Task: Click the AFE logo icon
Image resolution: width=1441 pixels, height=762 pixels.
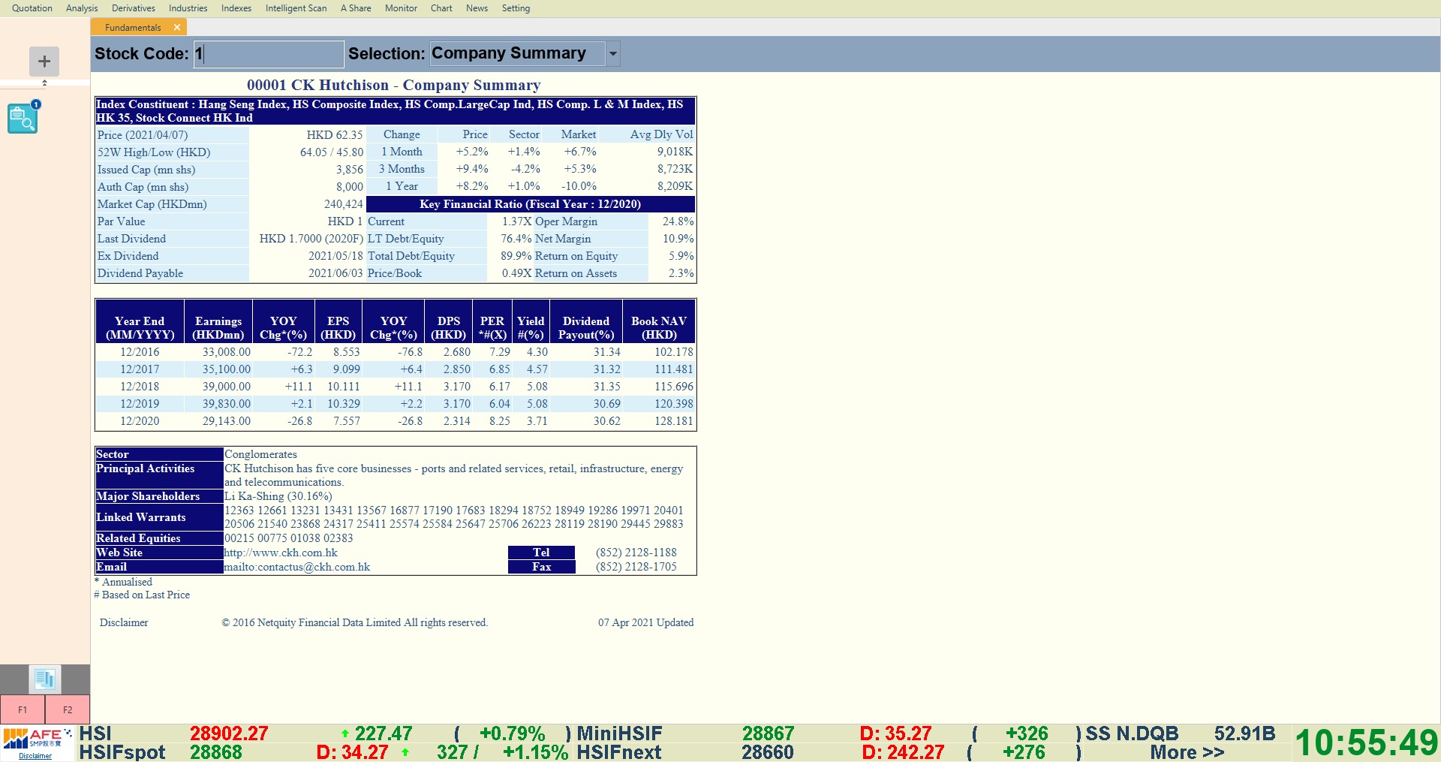Action: 38,739
